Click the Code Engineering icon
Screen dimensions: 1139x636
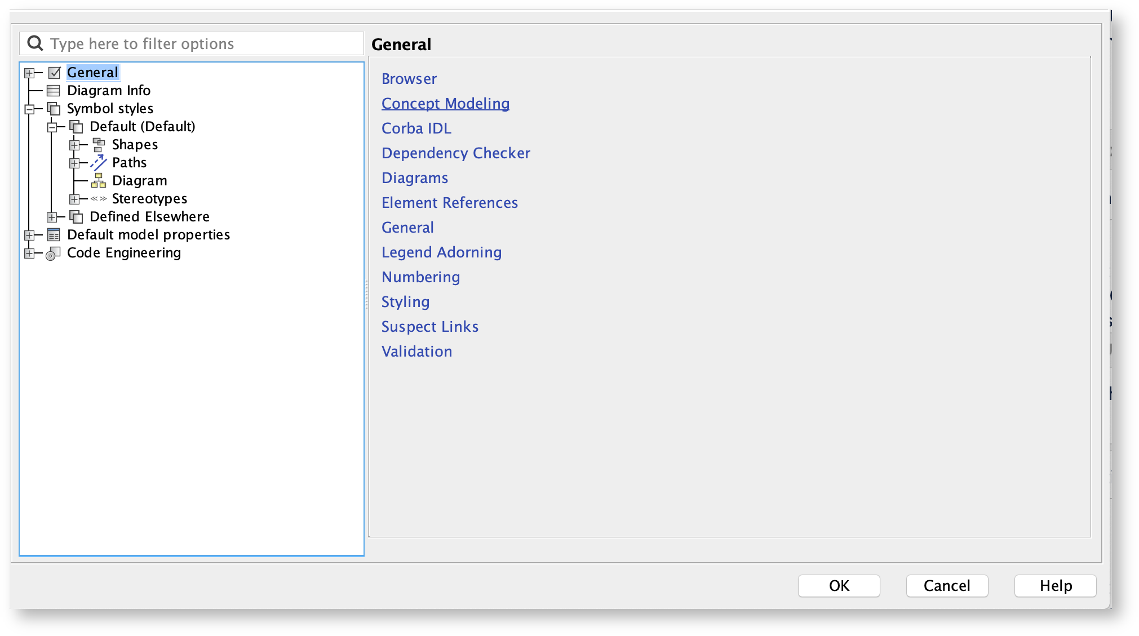54,253
